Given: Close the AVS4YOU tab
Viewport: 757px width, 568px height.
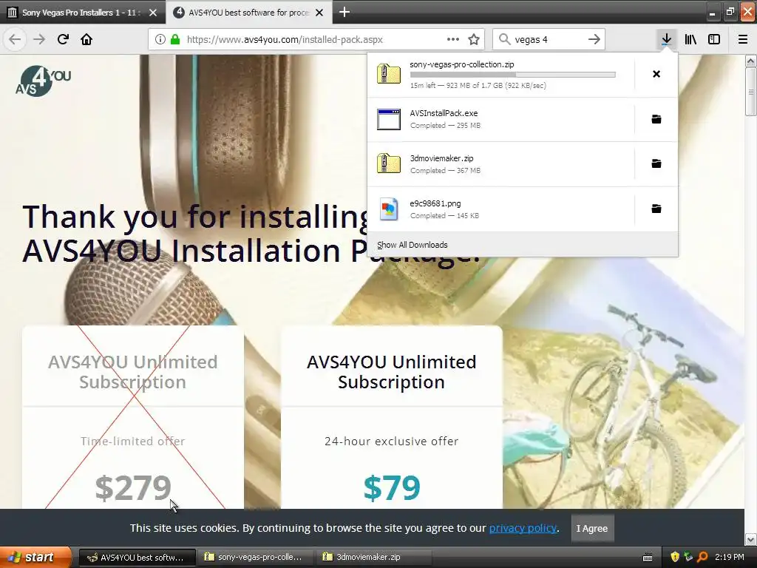Looking at the screenshot, I should point(319,13).
